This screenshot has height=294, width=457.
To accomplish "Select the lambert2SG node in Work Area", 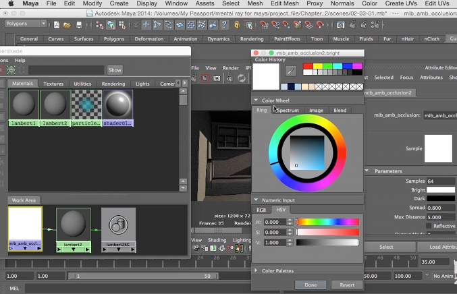I will [118, 230].
